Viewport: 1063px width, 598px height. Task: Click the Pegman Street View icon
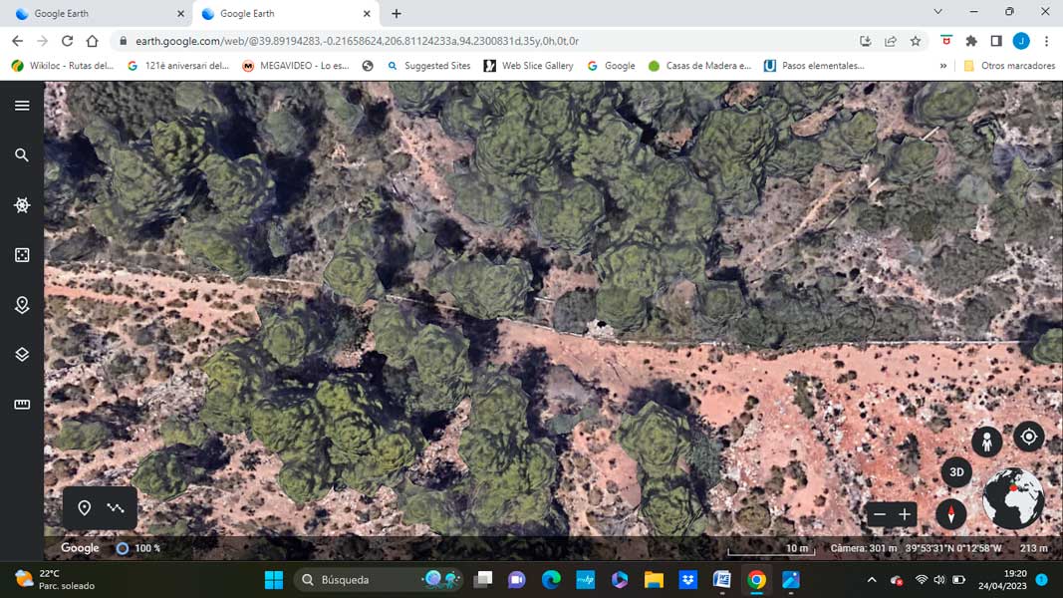(x=986, y=442)
